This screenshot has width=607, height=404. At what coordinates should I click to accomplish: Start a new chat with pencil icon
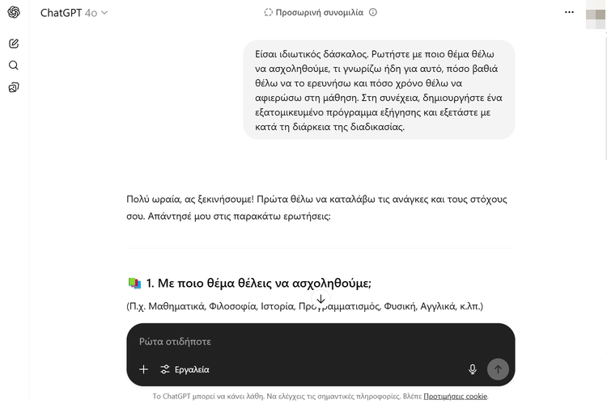[14, 44]
